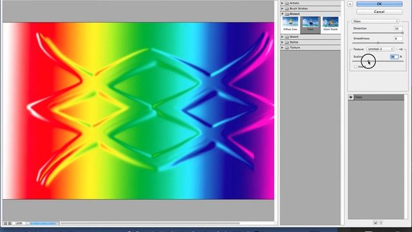Click the new effect layer icon
Screen dimensions: 412x232
tap(375, 223)
